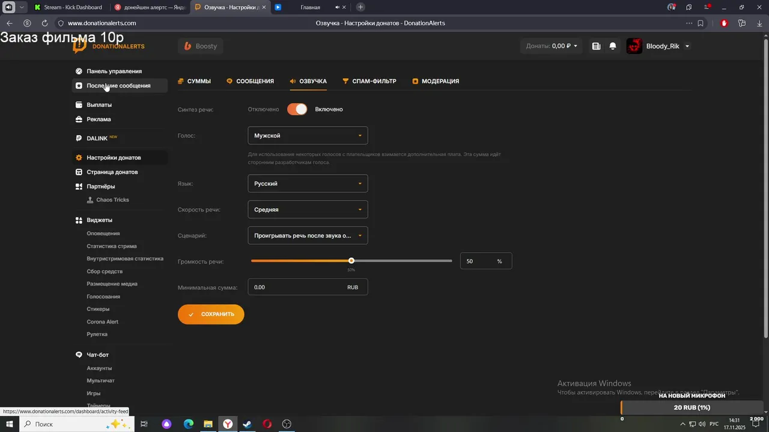The width and height of the screenshot is (769, 432).
Task: Open Панель управления in the sidebar
Action: [x=114, y=71]
